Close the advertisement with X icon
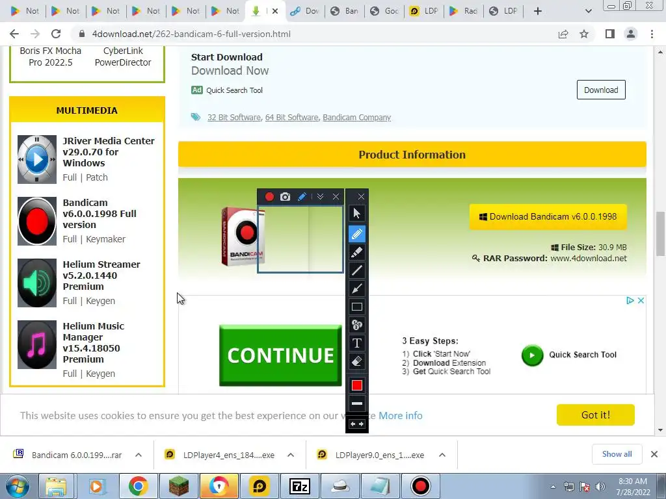Viewport: 666px width, 499px height. coord(641,300)
